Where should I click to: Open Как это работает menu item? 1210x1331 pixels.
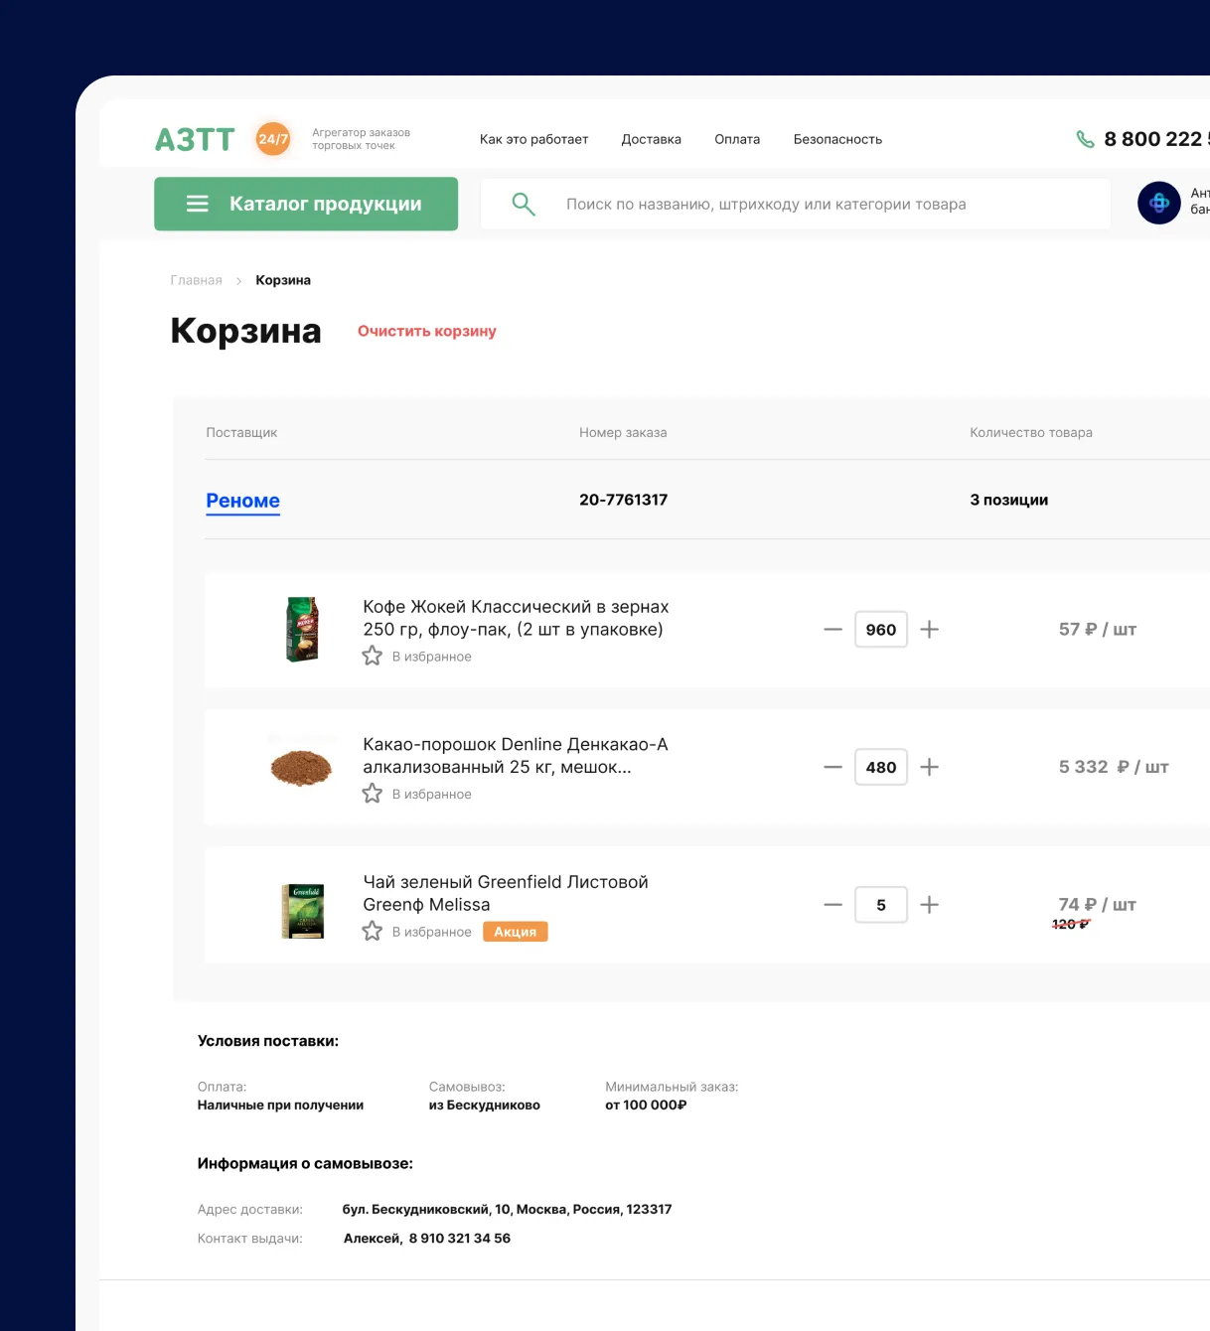pos(533,139)
